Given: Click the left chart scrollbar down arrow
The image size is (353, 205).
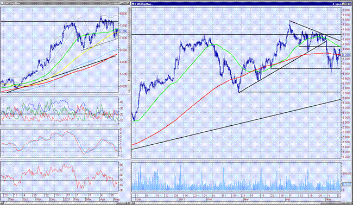Looking at the screenshot, I should click(129, 91).
